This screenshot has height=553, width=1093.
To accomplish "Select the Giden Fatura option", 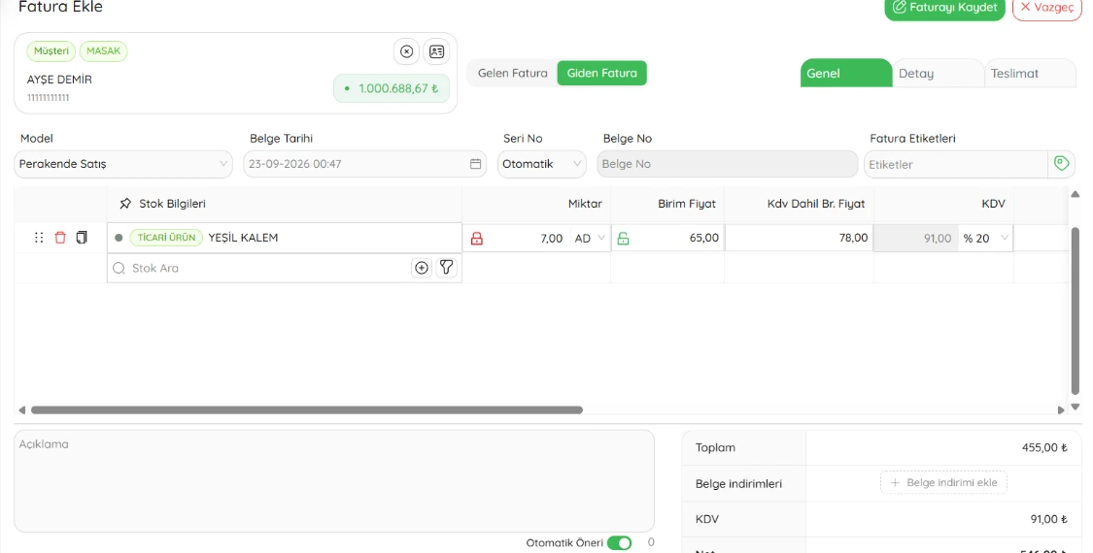I will coord(602,73).
